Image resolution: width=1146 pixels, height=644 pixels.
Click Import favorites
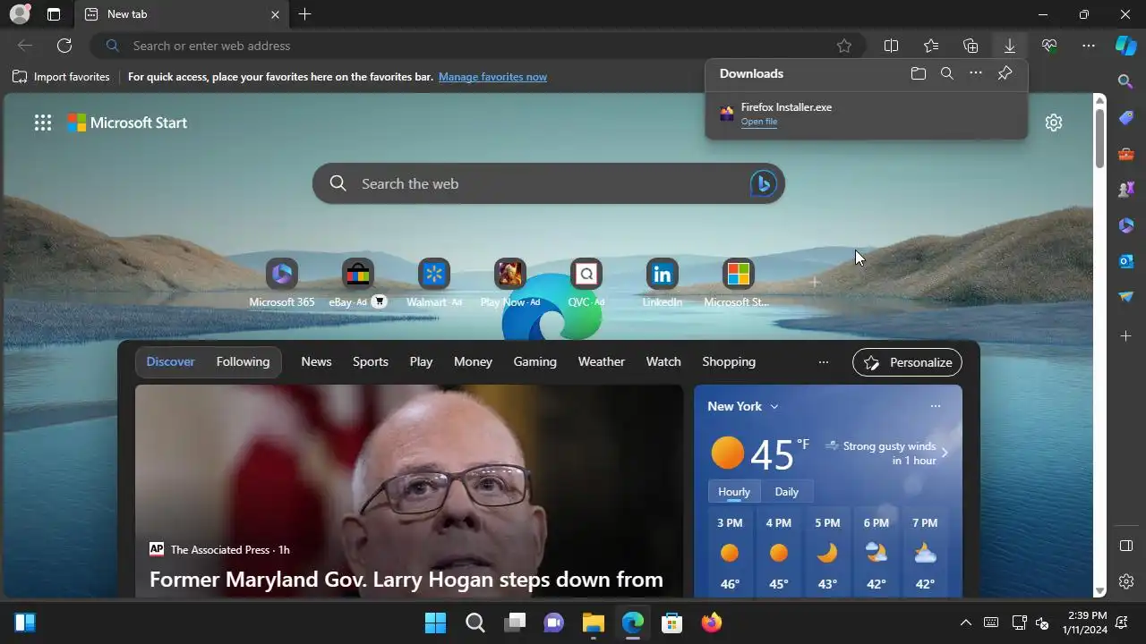click(x=61, y=77)
